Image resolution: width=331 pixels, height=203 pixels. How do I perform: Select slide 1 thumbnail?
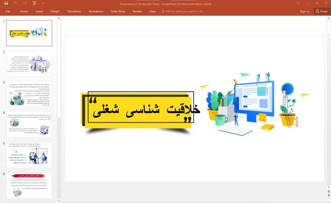(29, 33)
